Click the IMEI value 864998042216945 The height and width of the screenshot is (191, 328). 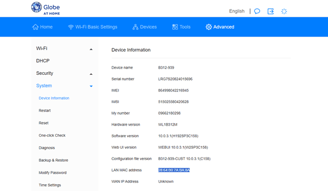coord(173,91)
